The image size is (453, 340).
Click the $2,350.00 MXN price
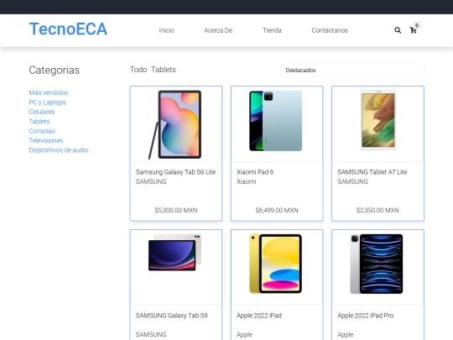pos(377,210)
